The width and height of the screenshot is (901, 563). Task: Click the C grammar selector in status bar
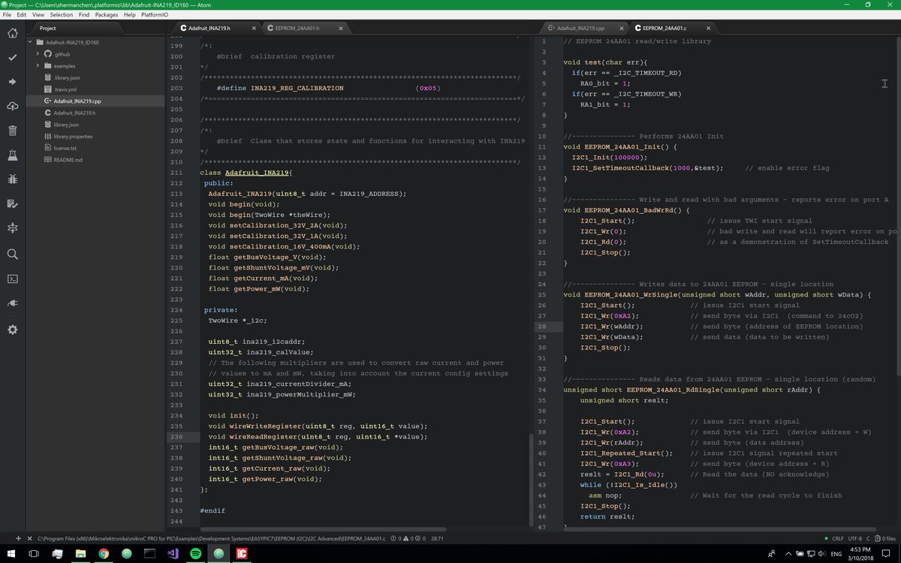click(868, 538)
